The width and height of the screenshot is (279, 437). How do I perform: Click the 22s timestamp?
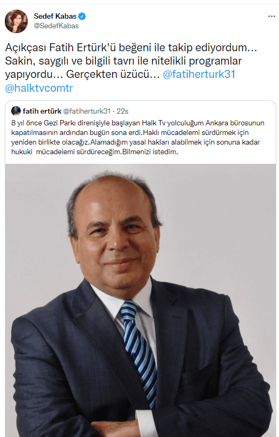(122, 111)
